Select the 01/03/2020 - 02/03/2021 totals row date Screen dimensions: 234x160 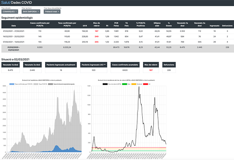[x=13, y=48]
